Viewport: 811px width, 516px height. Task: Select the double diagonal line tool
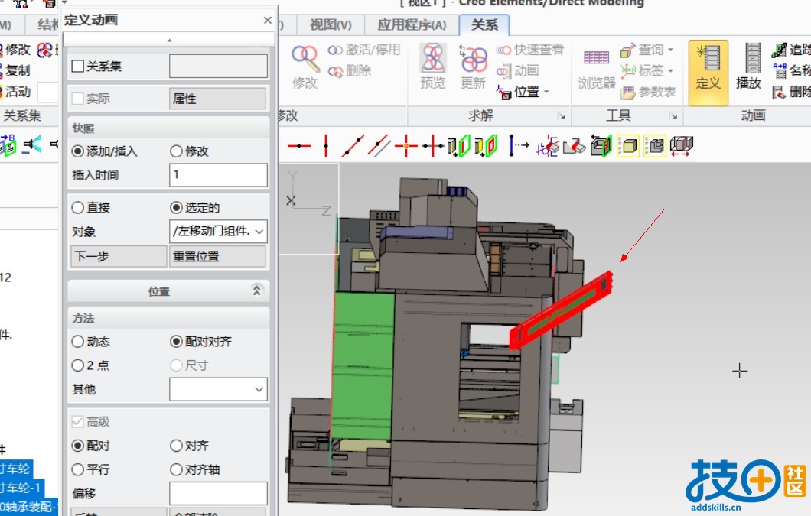tap(379, 146)
